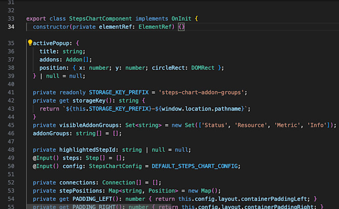Image resolution: width=339 pixels, height=209 pixels.
Task: Click the 'steps-chart-addon-groups' string literal
Action: click(201, 92)
